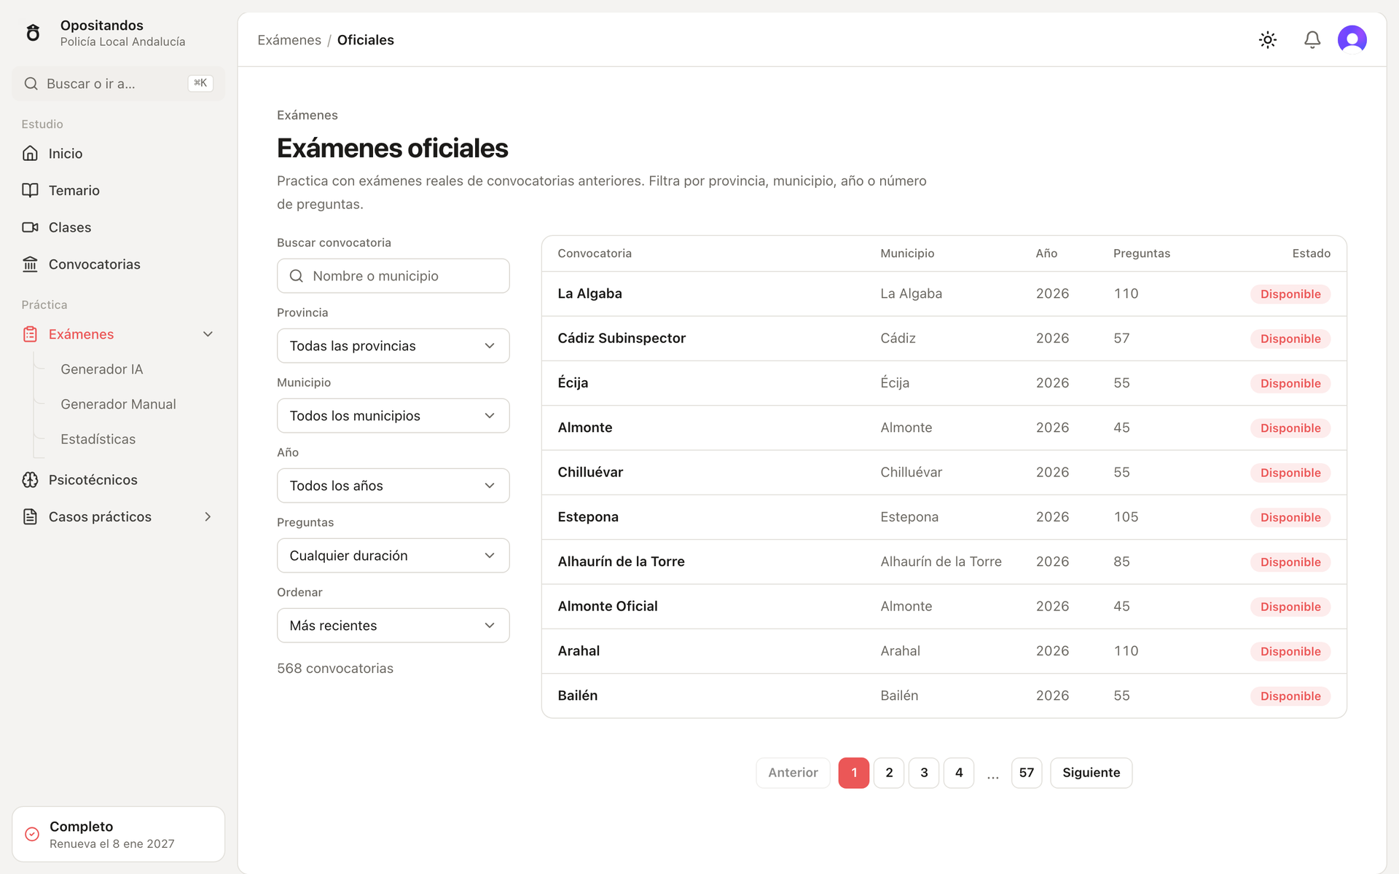1399x874 pixels.
Task: Open Generador IA in the sidebar
Action: (102, 369)
